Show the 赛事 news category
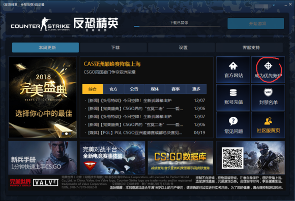Viewport: 295px width, 201px height. [175, 89]
